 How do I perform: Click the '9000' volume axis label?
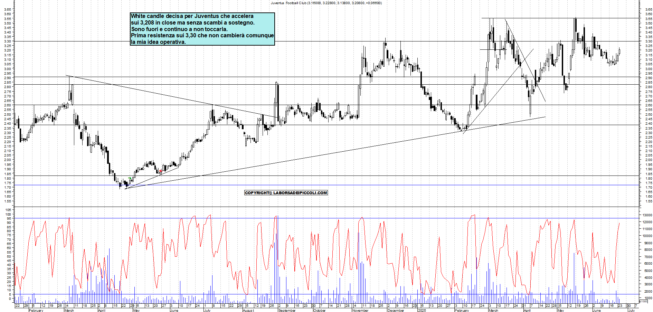pos(648,243)
